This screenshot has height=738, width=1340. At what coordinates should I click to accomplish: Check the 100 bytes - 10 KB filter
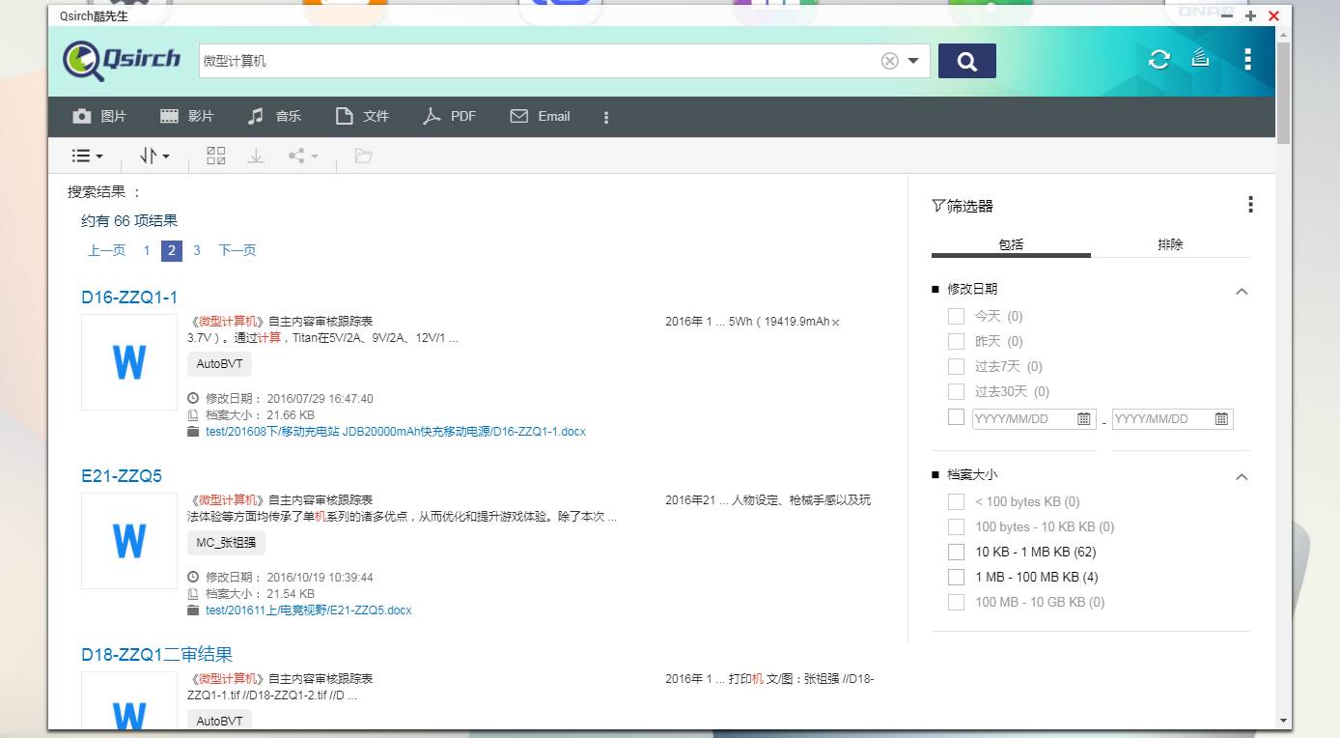click(x=956, y=526)
